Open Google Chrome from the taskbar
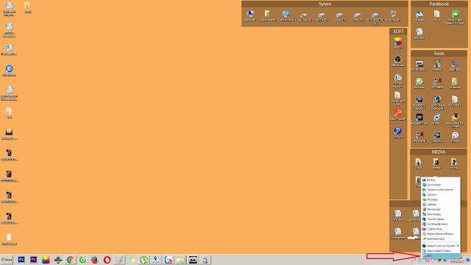 (71, 260)
